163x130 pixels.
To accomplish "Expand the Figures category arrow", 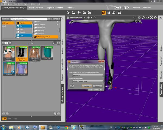I will tap(31, 23).
